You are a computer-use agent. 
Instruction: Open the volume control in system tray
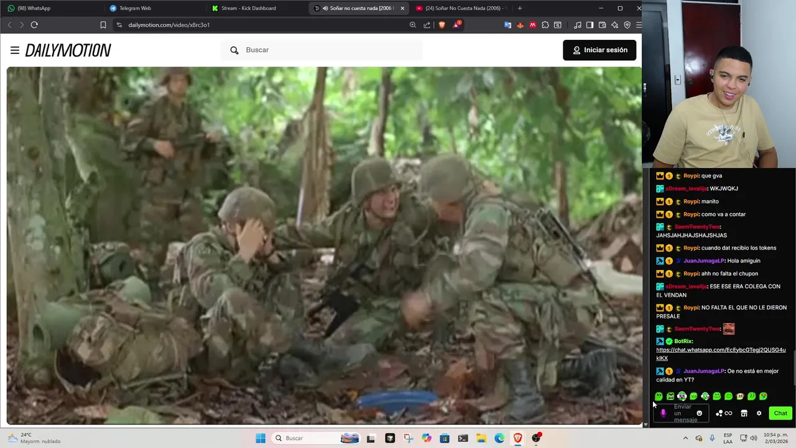click(754, 438)
